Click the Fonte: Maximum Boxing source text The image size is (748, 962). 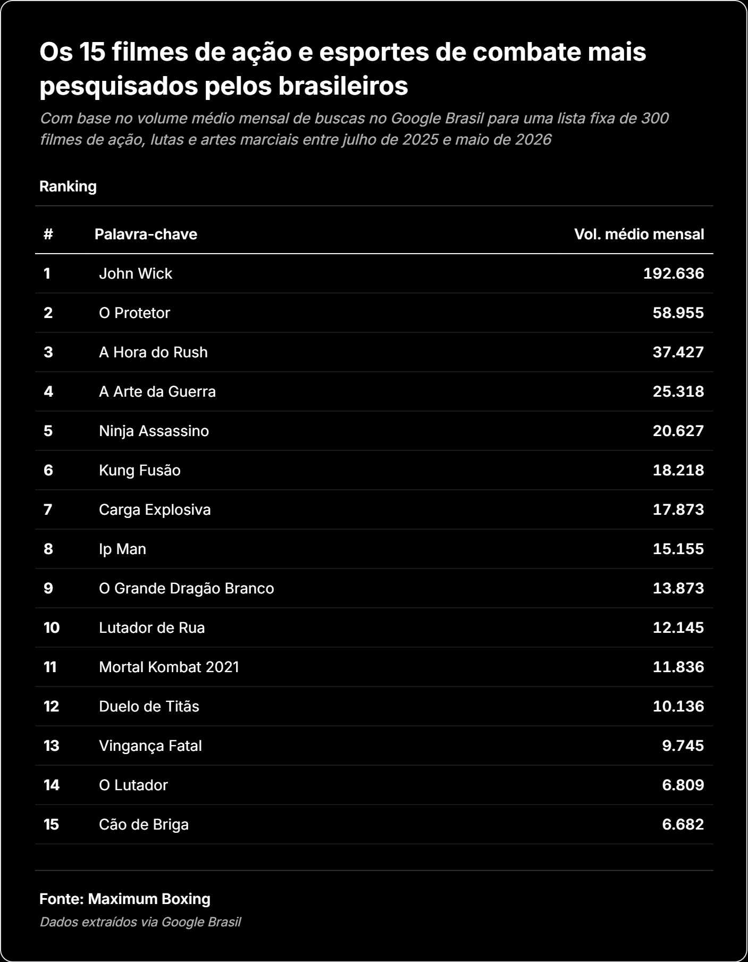(x=125, y=899)
